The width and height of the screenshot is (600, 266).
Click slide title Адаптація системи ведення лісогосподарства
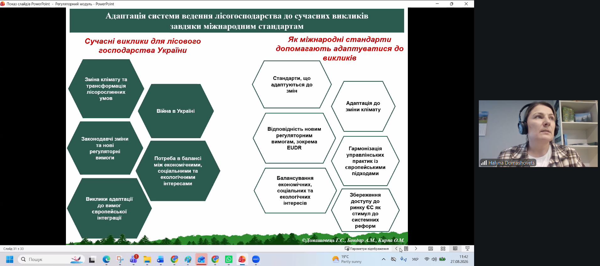tap(237, 21)
